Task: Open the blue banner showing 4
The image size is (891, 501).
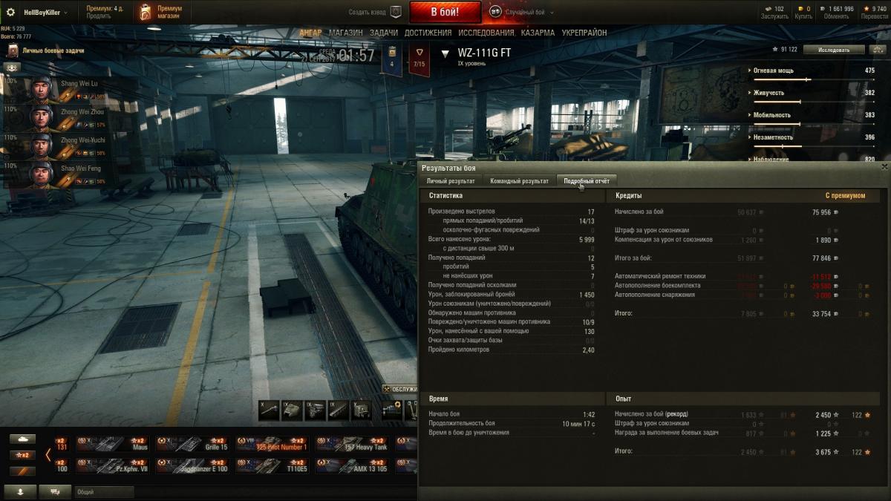Action: [392, 59]
